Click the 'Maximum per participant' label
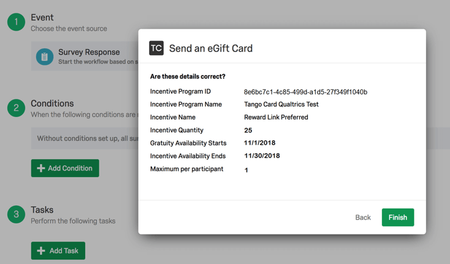 tap(187, 169)
